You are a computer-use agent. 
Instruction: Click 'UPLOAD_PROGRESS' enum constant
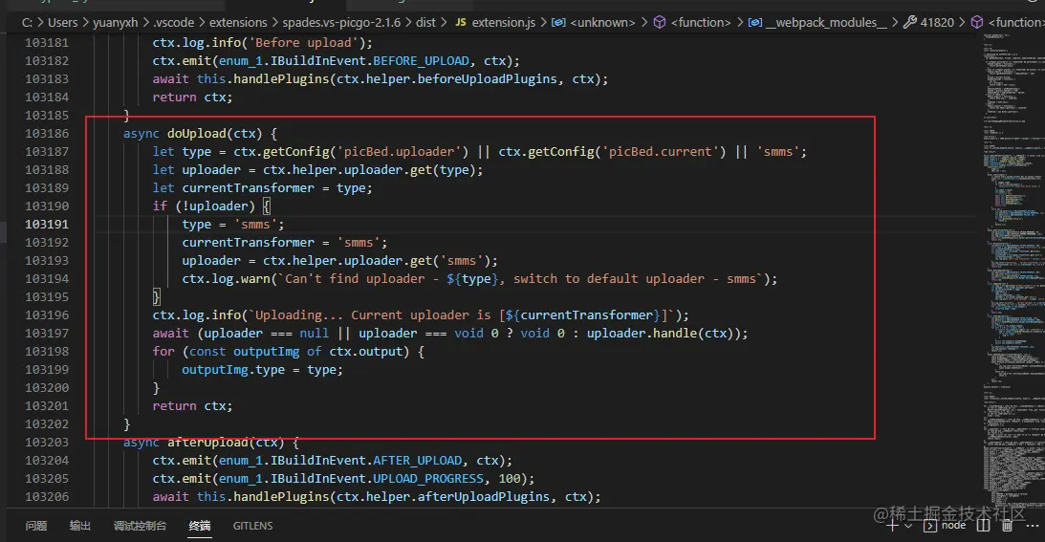pyautogui.click(x=428, y=478)
